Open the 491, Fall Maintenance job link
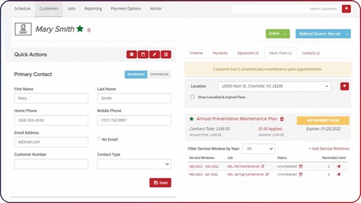Viewport: 361px width, 203px height. point(243,166)
